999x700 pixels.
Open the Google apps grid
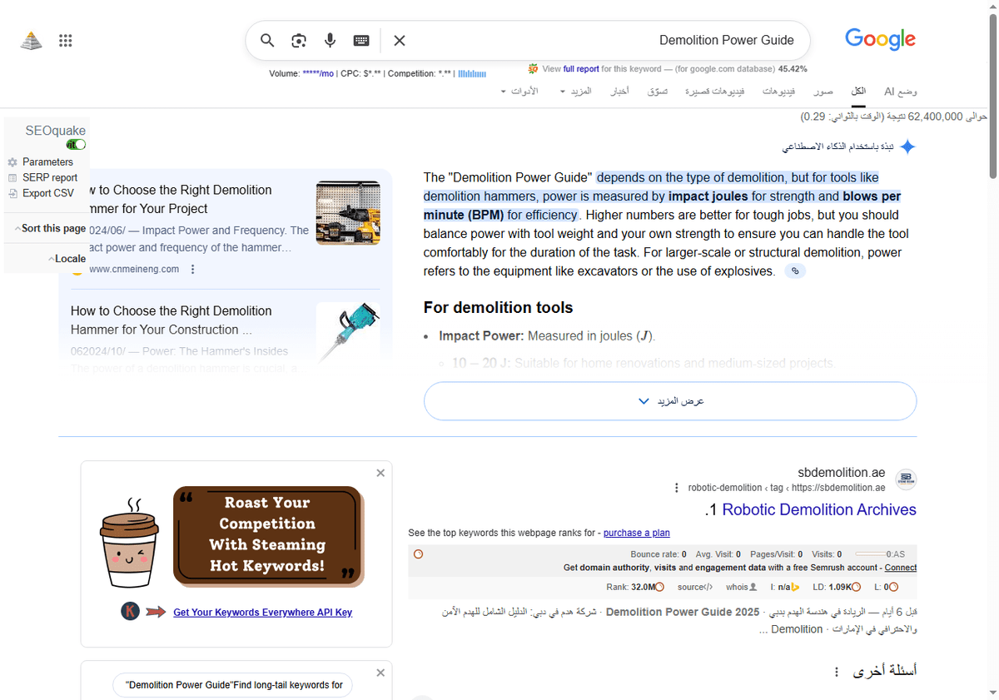point(66,40)
